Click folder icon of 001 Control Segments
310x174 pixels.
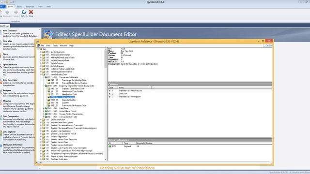(44, 52)
